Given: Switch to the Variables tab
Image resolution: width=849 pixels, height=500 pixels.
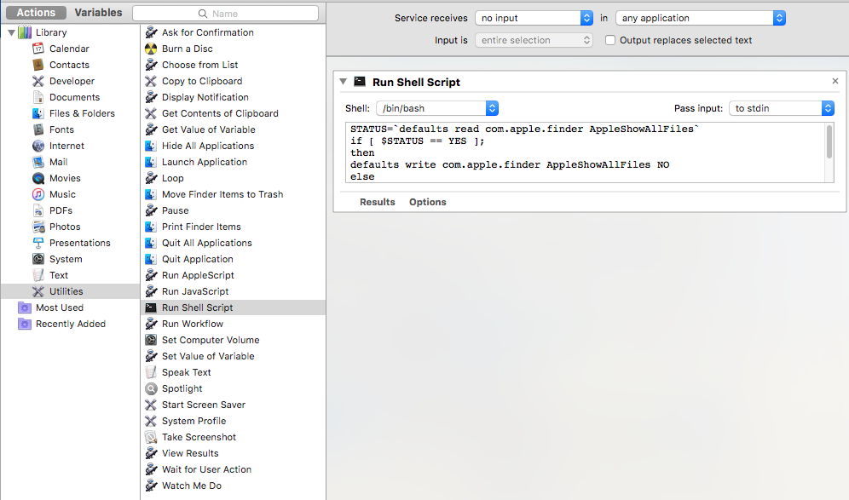Looking at the screenshot, I should coord(98,13).
